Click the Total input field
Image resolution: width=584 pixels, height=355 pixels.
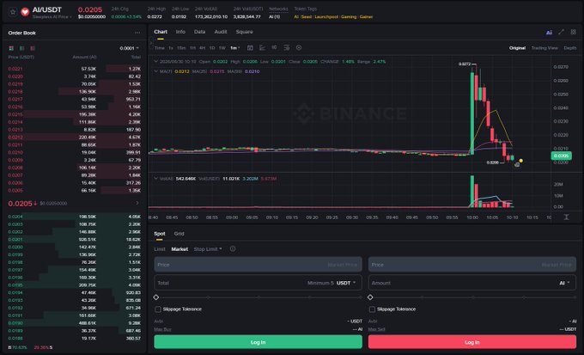click(259, 283)
